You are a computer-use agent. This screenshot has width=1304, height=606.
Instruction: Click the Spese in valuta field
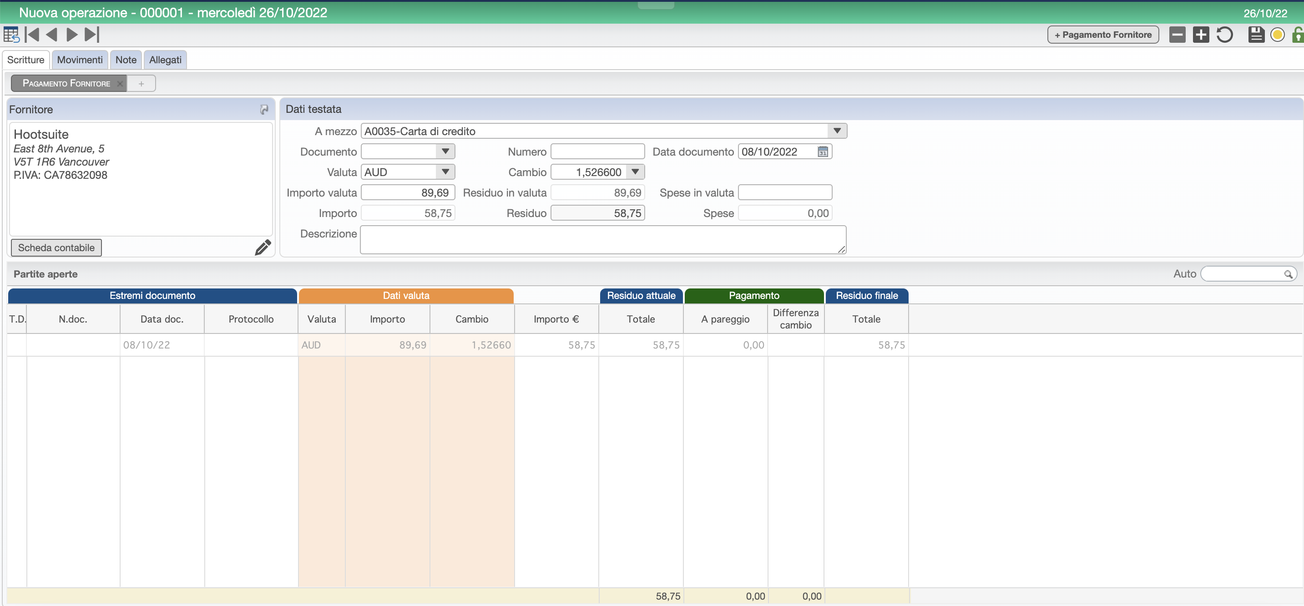[x=785, y=192]
